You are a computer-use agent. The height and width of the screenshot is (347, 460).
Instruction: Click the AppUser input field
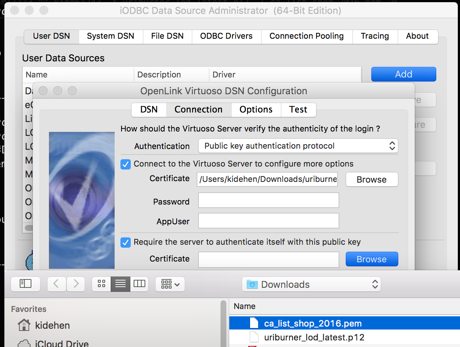tap(268, 221)
